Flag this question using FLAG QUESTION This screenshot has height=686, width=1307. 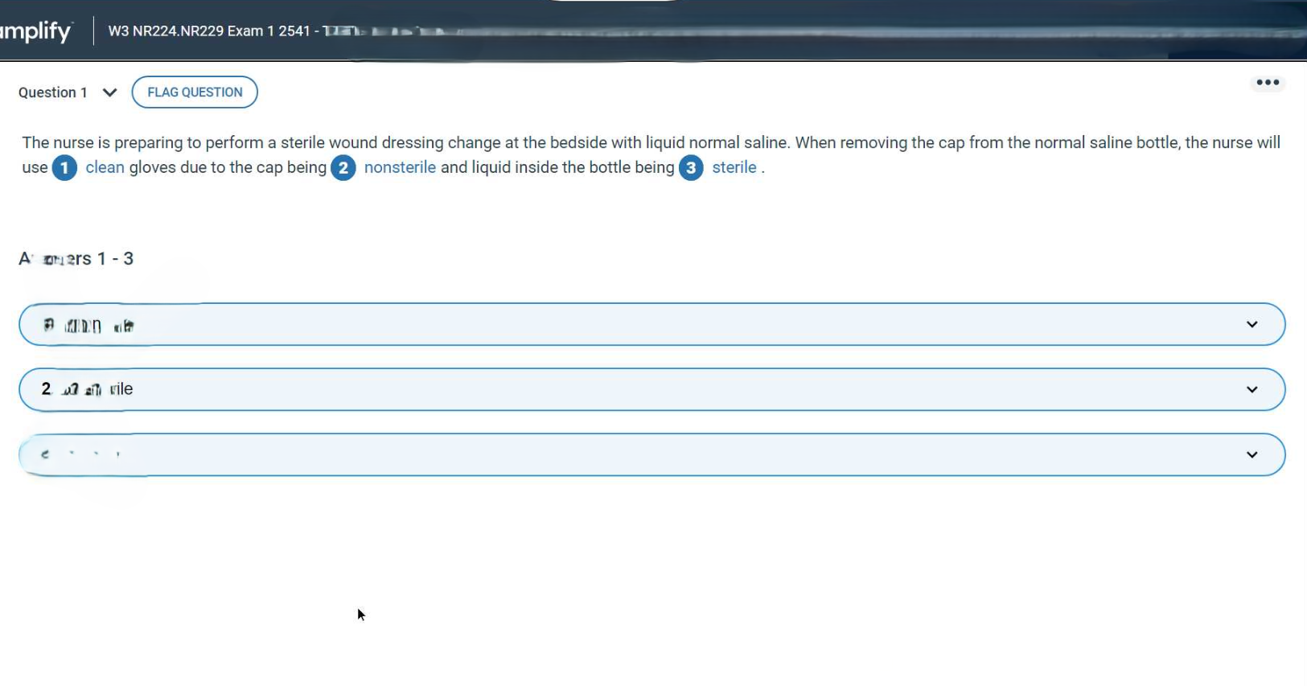point(195,92)
